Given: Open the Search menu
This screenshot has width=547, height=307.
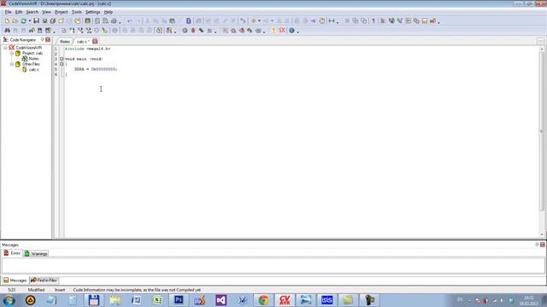Looking at the screenshot, I should coord(32,12).
